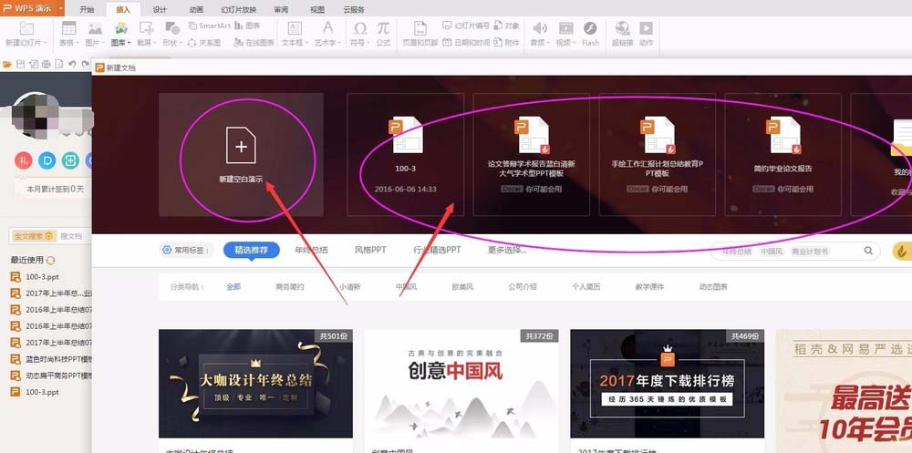Refresh the 最近使用 recent list

point(50,261)
